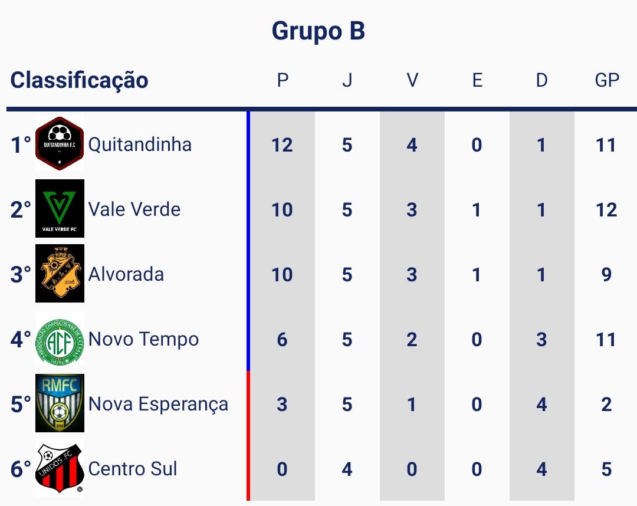637x506 pixels.
Task: Click the Nova Esperança team name
Action: [x=158, y=404]
